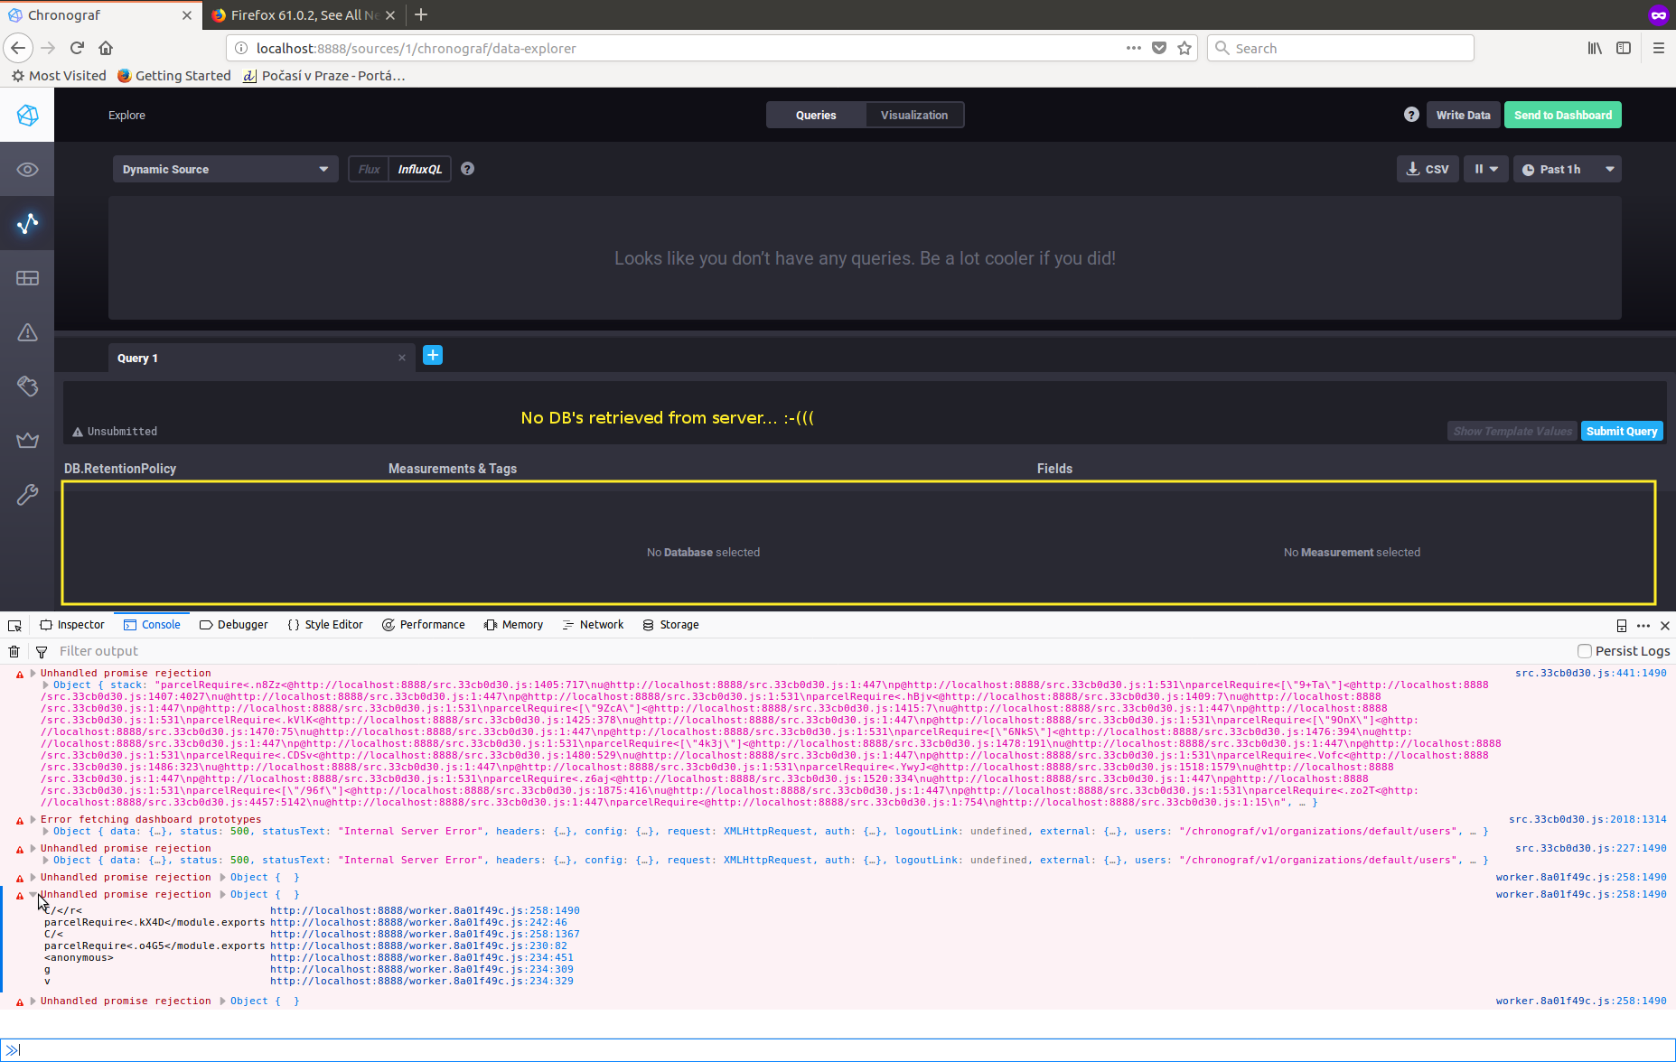Click the Chronograf logo icon
Viewport: 1676px width, 1062px height.
(x=27, y=115)
